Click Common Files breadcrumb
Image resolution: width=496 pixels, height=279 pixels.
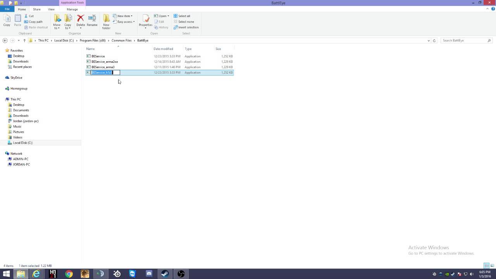122,40
